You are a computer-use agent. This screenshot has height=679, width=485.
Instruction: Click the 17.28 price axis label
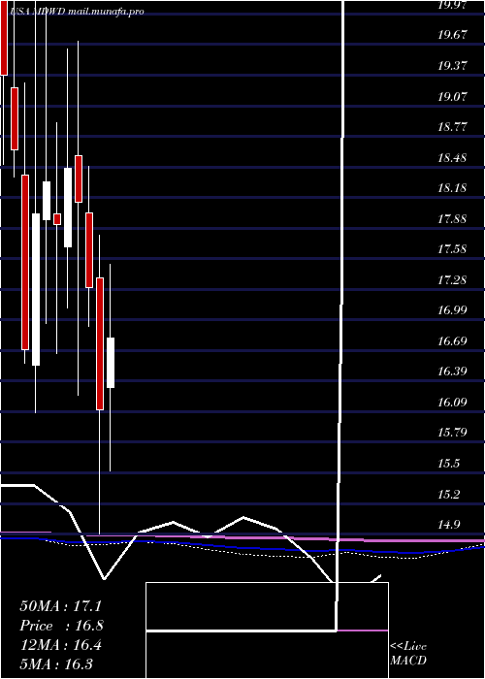coord(452,279)
